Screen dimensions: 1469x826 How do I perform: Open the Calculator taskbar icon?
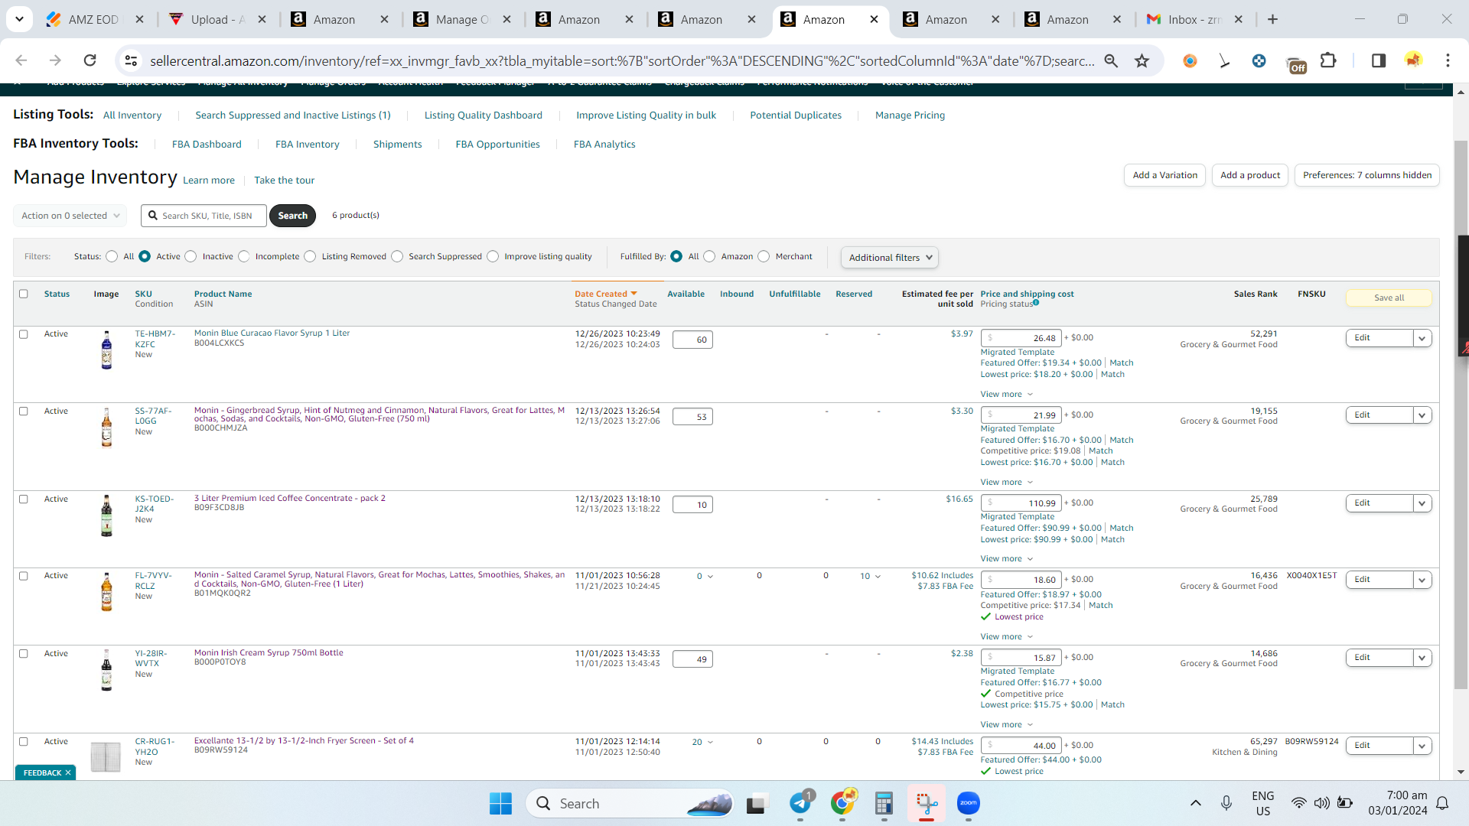(x=884, y=803)
